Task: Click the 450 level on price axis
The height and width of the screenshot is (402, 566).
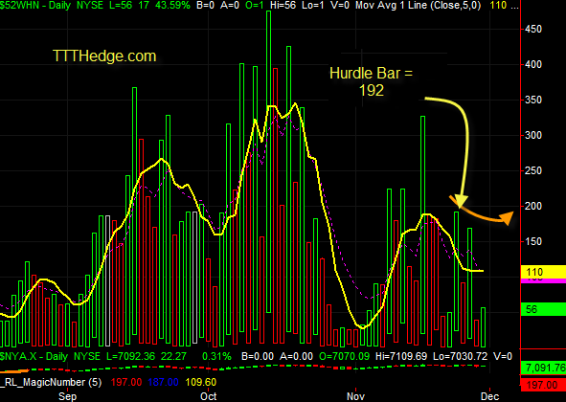Action: coord(533,29)
